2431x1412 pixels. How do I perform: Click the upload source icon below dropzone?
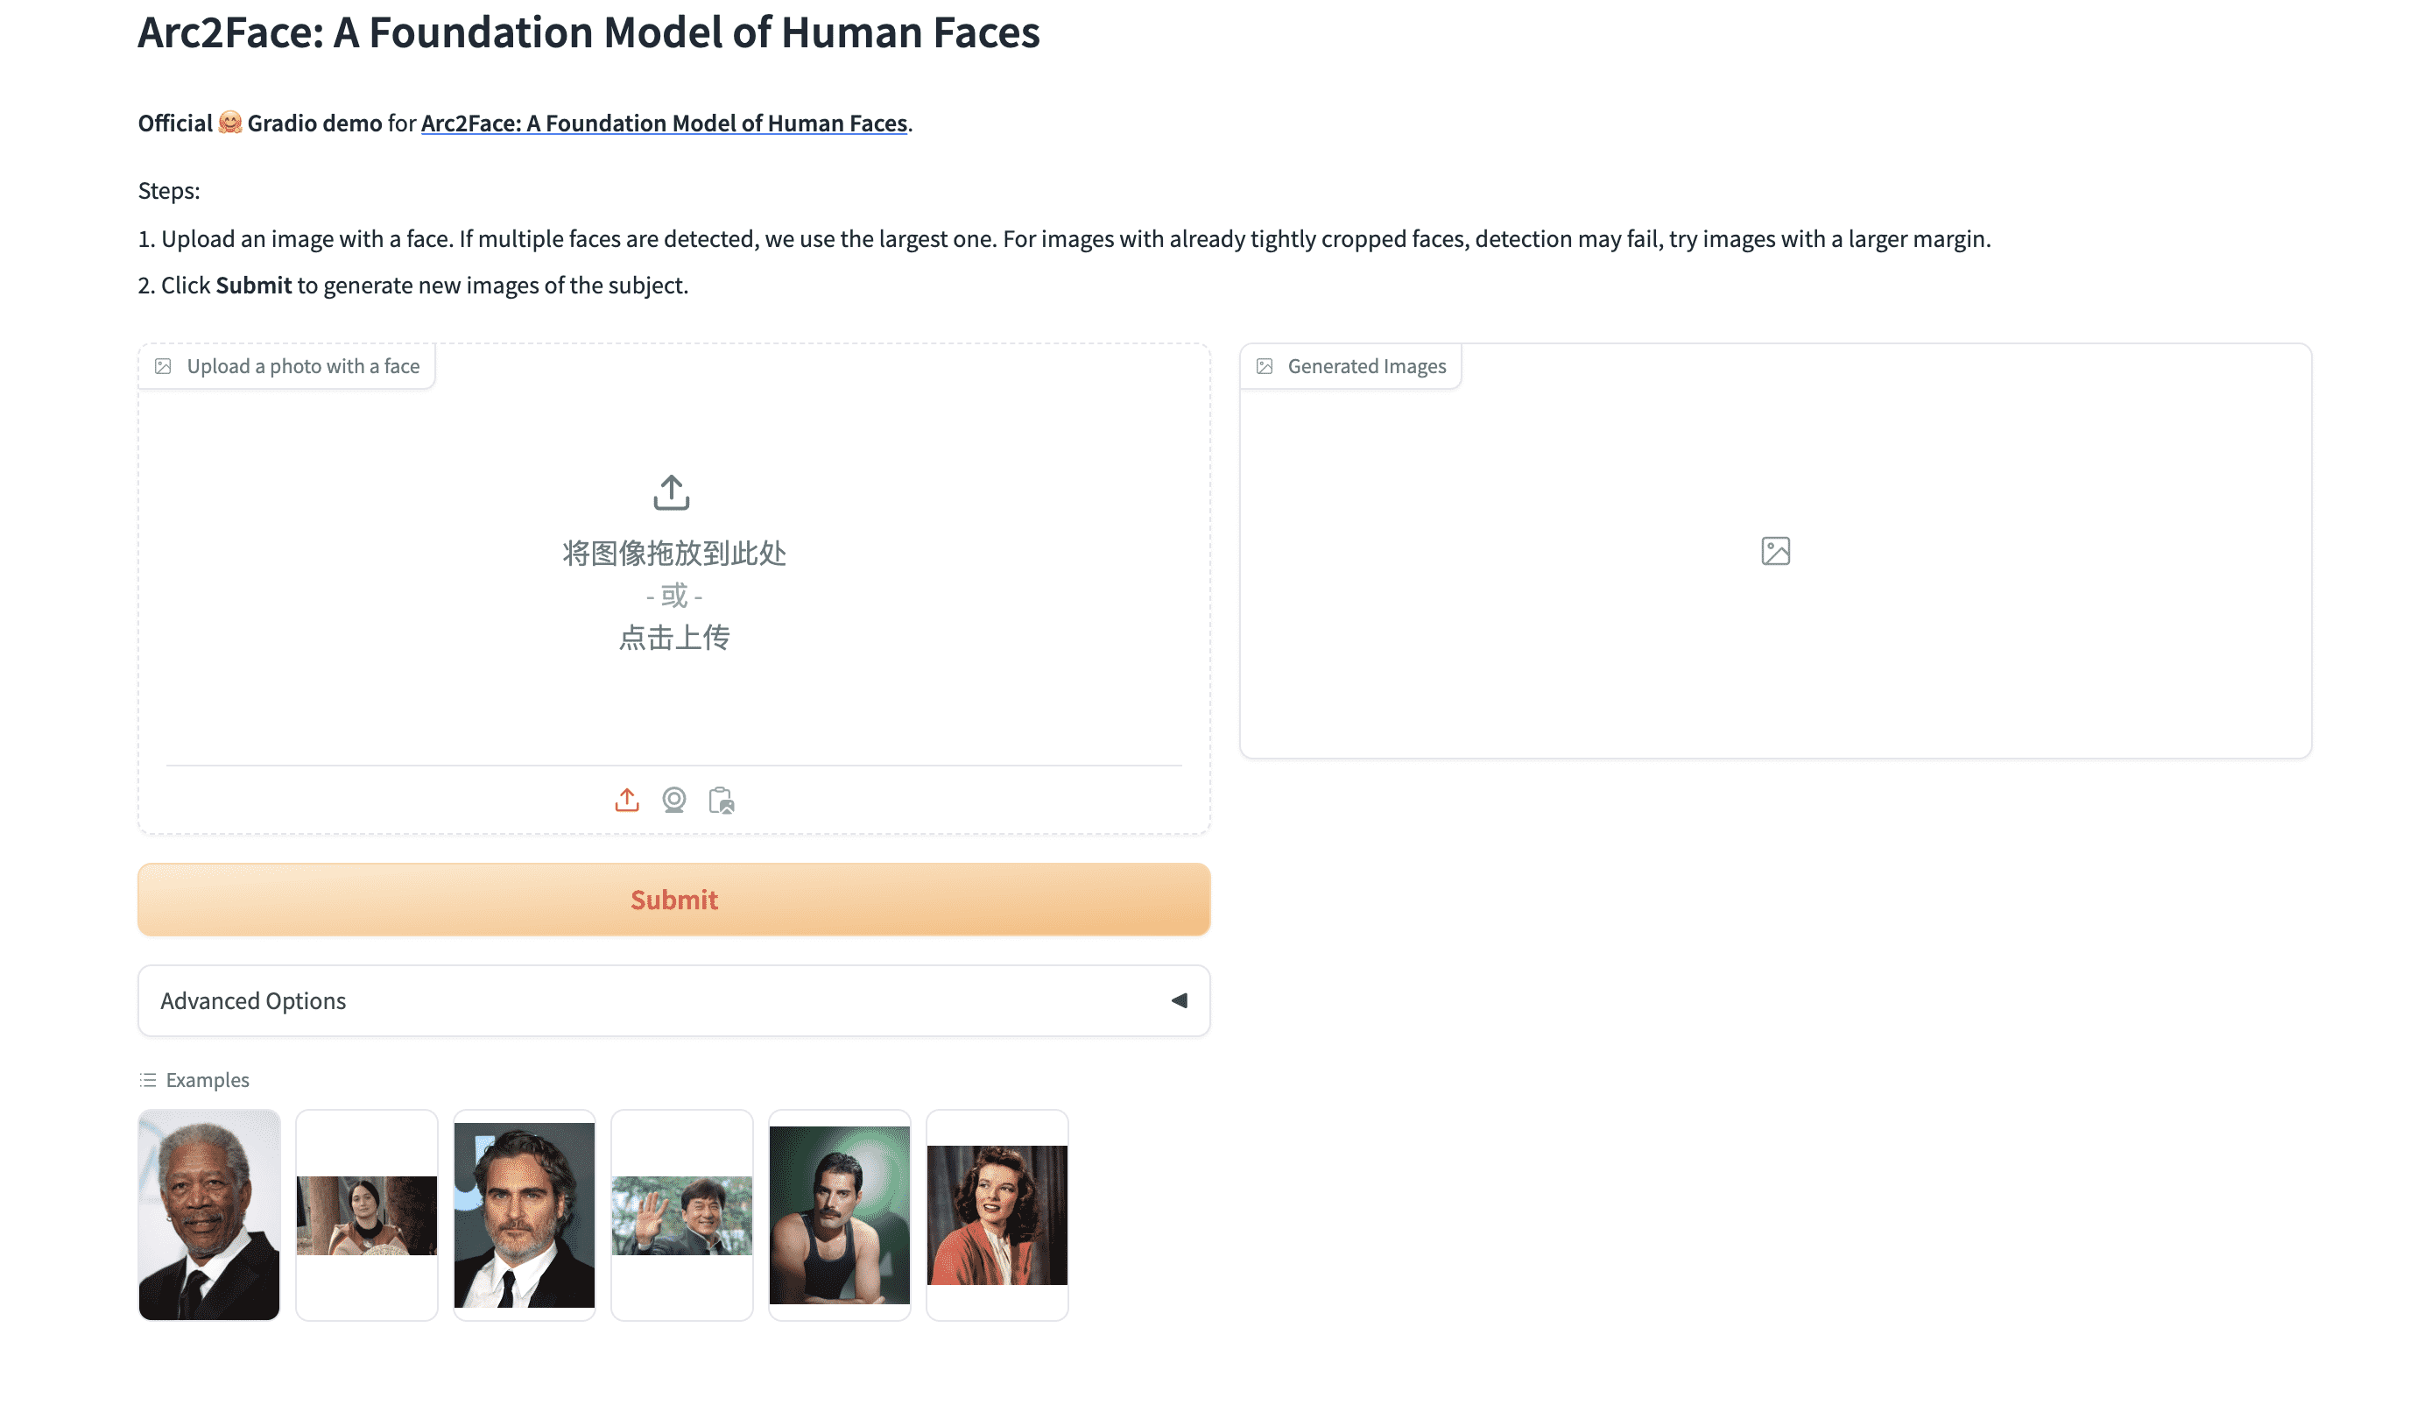[x=627, y=800]
